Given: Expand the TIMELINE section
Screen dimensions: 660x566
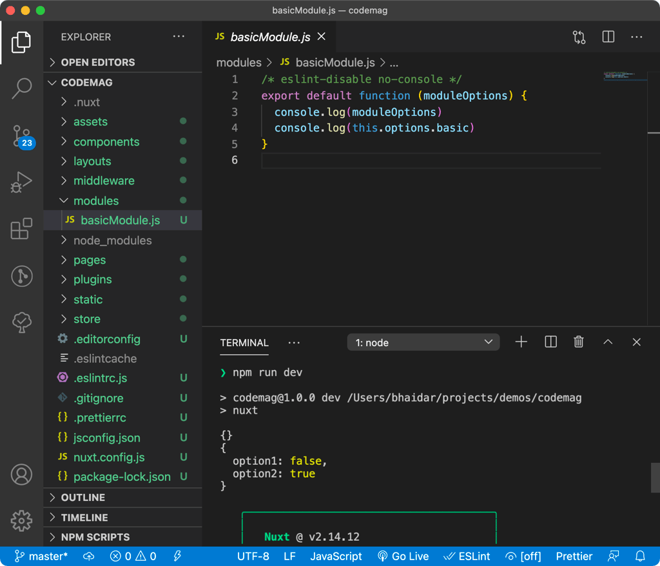Looking at the screenshot, I should pyautogui.click(x=122, y=518).
